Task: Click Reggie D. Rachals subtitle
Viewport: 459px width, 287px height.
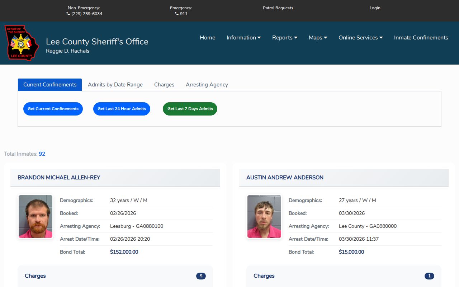Action: [x=68, y=51]
